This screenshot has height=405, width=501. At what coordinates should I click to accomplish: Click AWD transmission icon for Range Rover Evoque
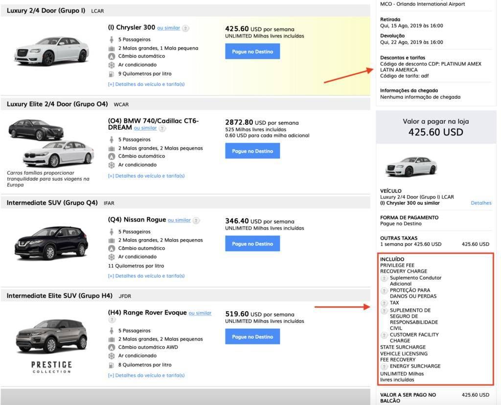(x=112, y=347)
